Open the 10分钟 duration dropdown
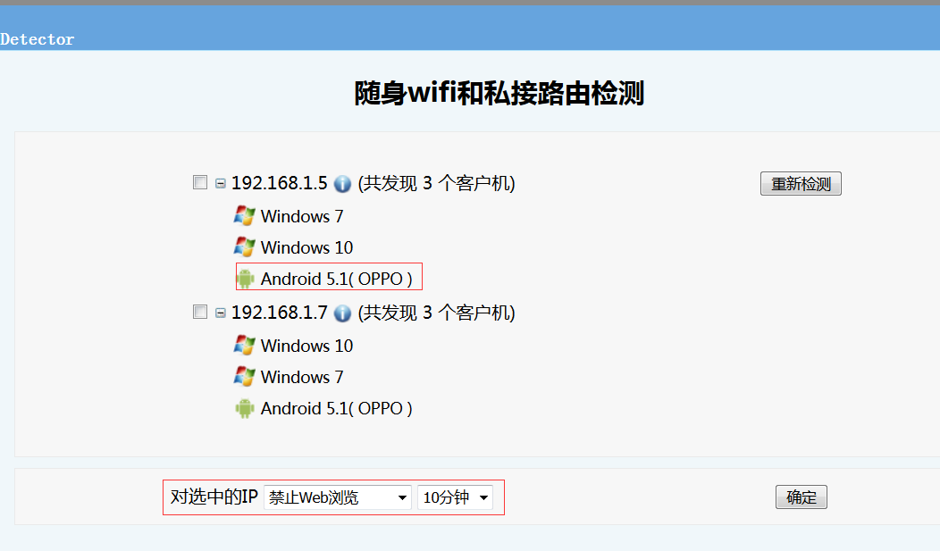The height and width of the screenshot is (551, 940). tap(455, 497)
